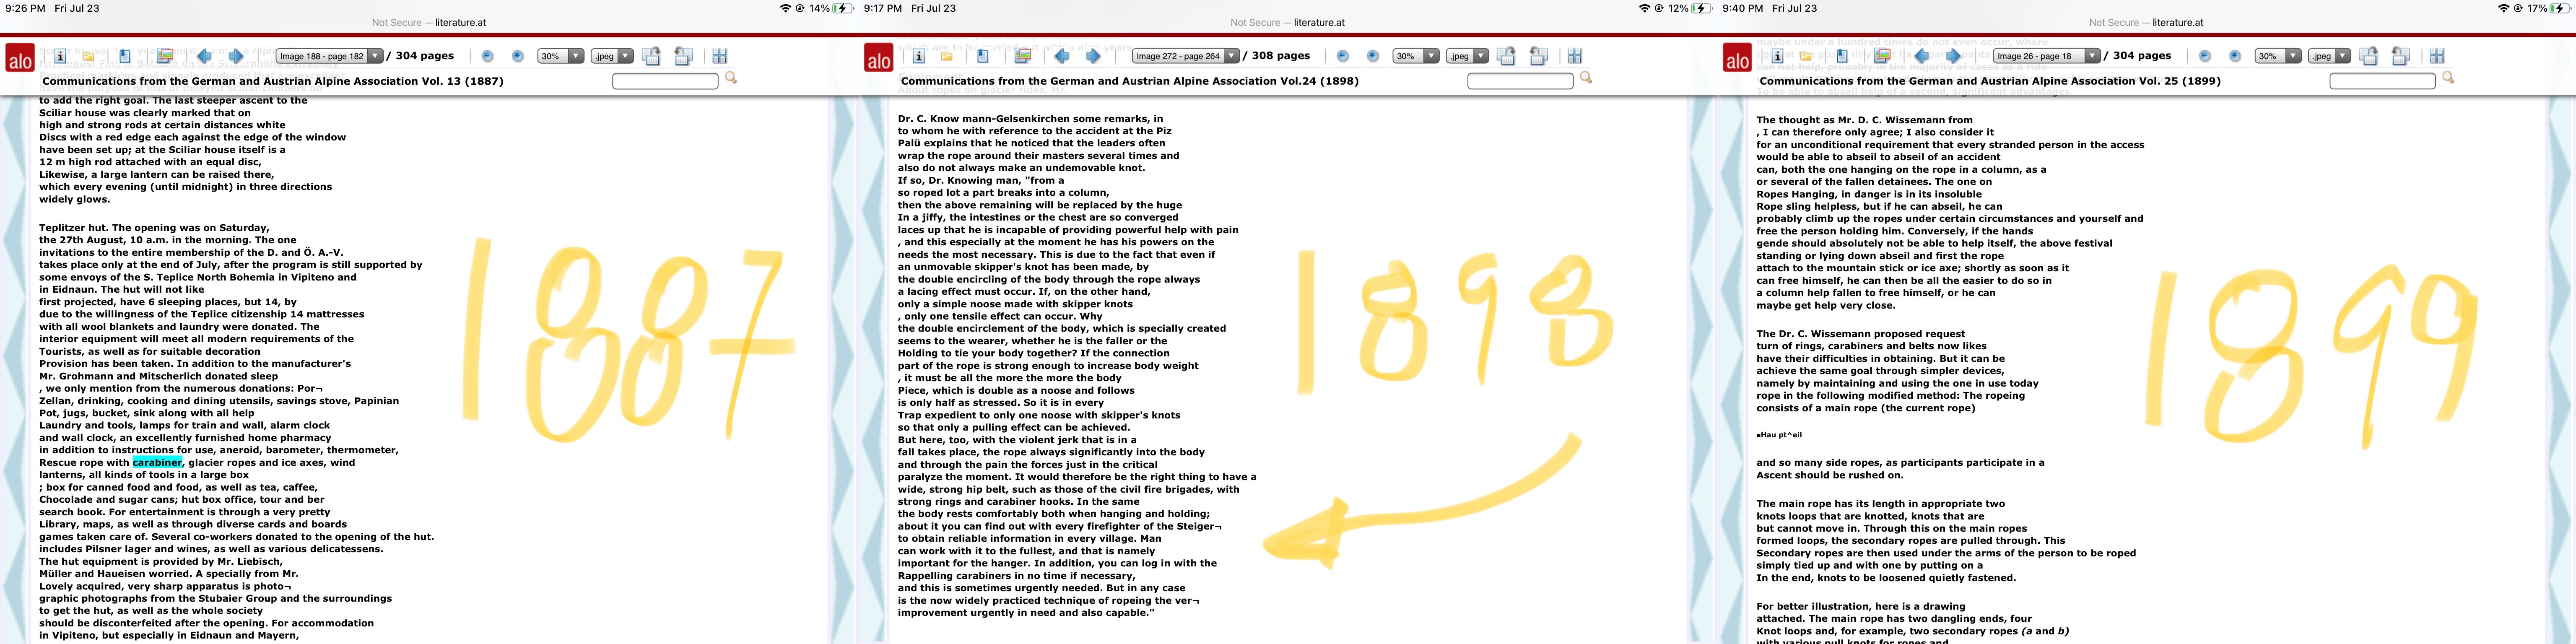Screen dimensions: 2576x644
Task: Click the search magnifier in the 1899 viewer
Action: pyautogui.click(x=2448, y=78)
